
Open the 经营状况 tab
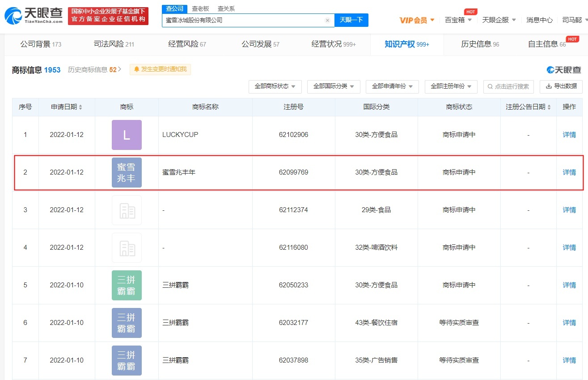334,44
